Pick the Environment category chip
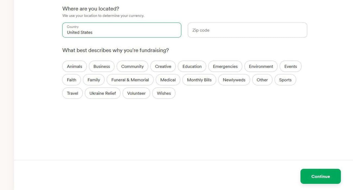Screen dimensions: 353x190 261,66
